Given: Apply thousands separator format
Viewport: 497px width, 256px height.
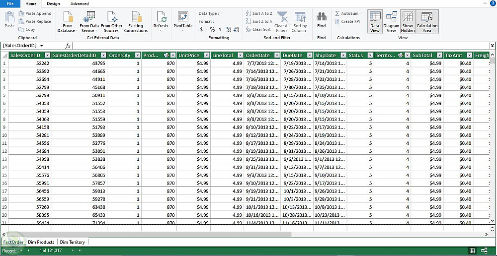Looking at the screenshot, I should click(x=220, y=29).
